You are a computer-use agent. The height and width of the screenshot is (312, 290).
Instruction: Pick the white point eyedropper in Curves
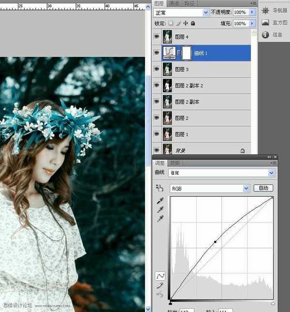[159, 218]
